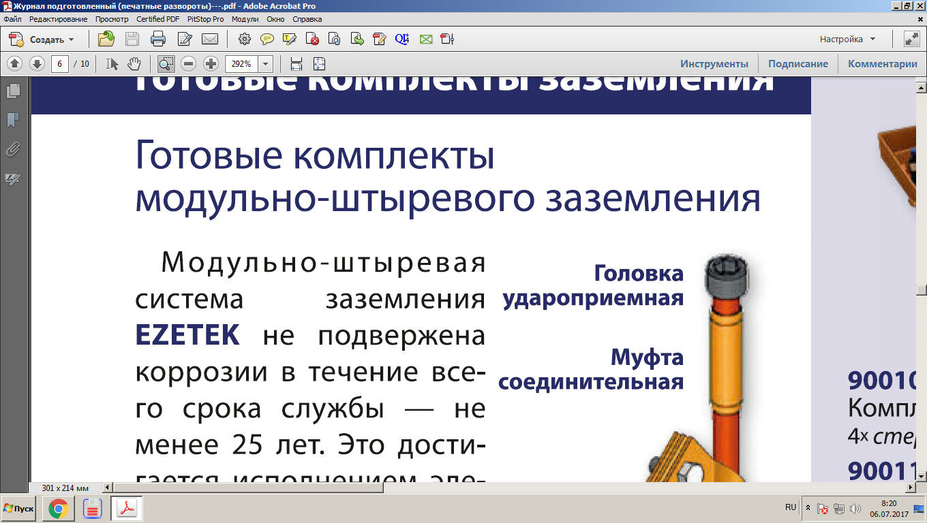Click the RU language indicator
Image resolution: width=927 pixels, height=523 pixels.
tap(791, 507)
